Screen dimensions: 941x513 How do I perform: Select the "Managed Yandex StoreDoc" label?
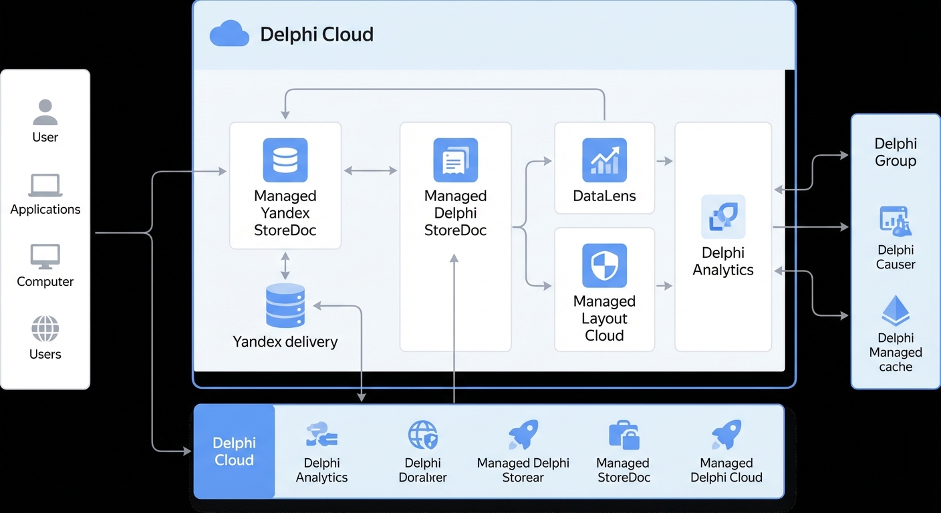tap(285, 213)
